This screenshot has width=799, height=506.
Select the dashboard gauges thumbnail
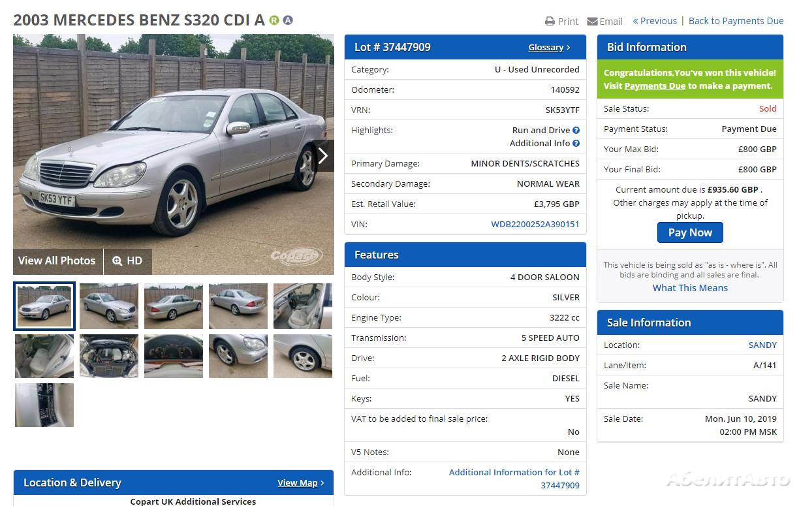(174, 356)
